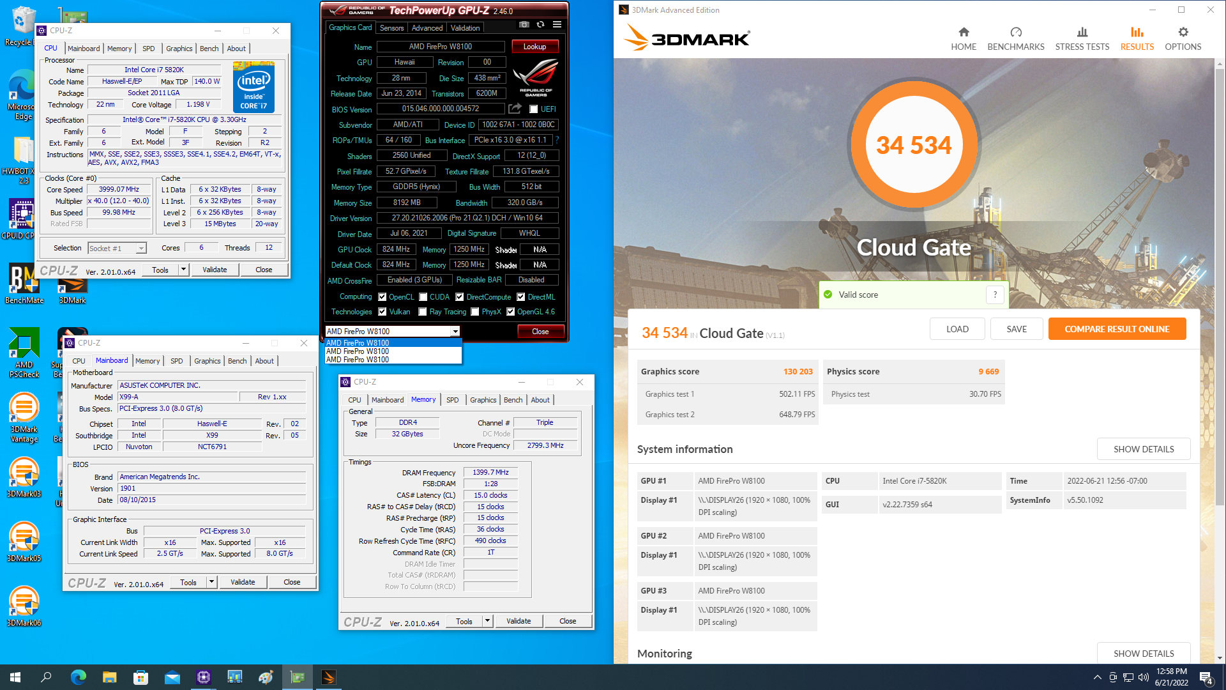Open Recycle Bin desktop icon
1226x690 pixels.
[x=22, y=27]
